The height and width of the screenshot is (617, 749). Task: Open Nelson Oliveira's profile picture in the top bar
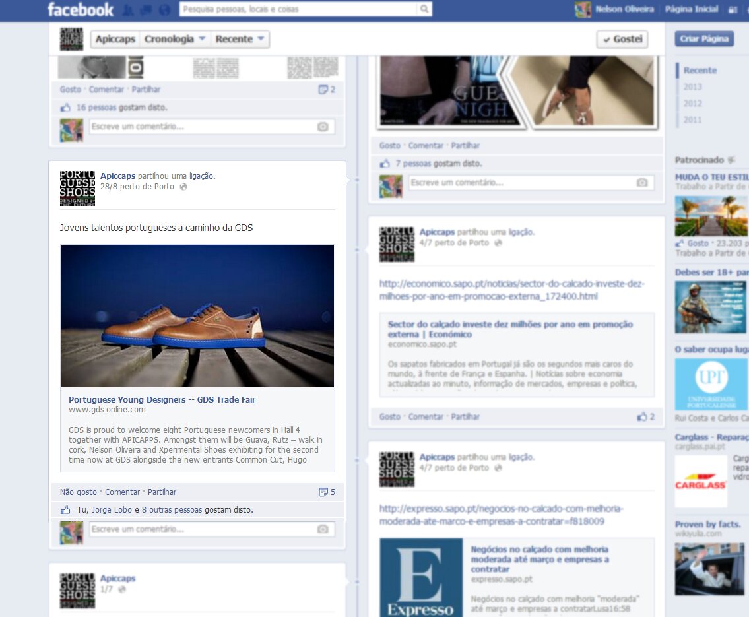point(582,9)
